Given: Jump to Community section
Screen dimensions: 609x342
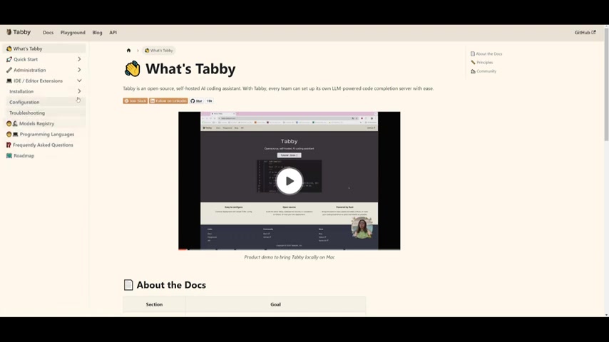Looking at the screenshot, I should 486,71.
